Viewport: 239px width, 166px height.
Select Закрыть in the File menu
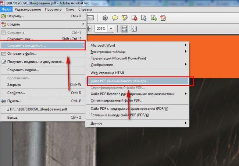point(43,84)
